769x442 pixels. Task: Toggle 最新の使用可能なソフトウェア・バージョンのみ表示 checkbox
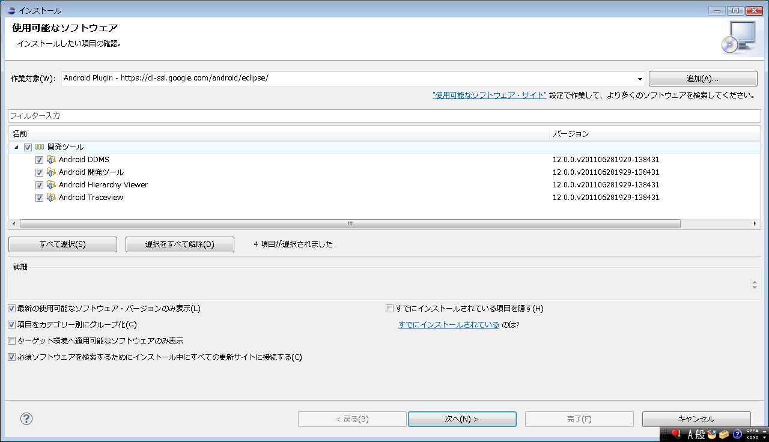coord(11,309)
